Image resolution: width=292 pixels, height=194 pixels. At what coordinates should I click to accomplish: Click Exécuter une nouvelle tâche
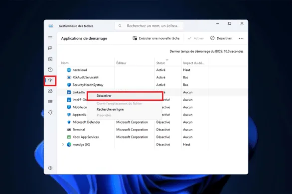coord(156,38)
